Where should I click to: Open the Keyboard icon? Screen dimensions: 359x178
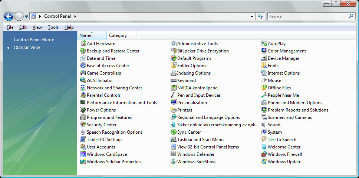tap(174, 80)
